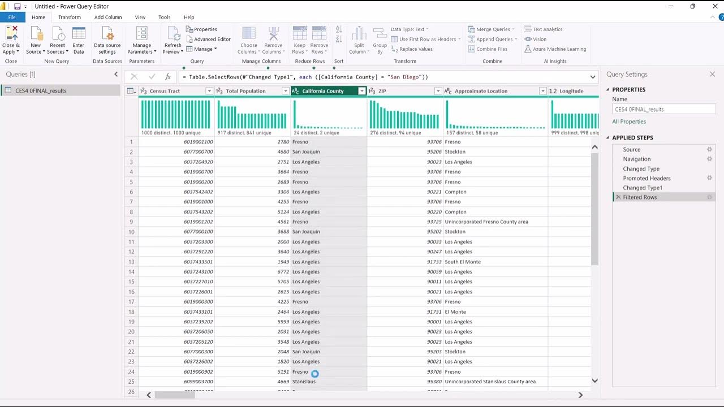Close the Query Settings pane
Viewport: 724px width, 407px height.
pyautogui.click(x=712, y=74)
